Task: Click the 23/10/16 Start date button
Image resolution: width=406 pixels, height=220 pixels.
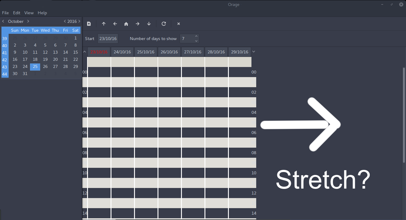Action: click(108, 39)
